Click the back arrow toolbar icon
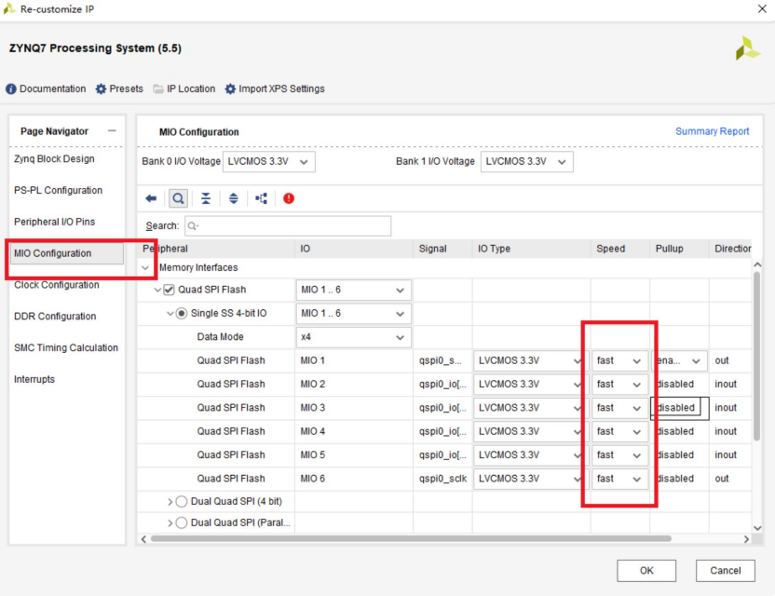This screenshot has width=775, height=596. (x=151, y=198)
